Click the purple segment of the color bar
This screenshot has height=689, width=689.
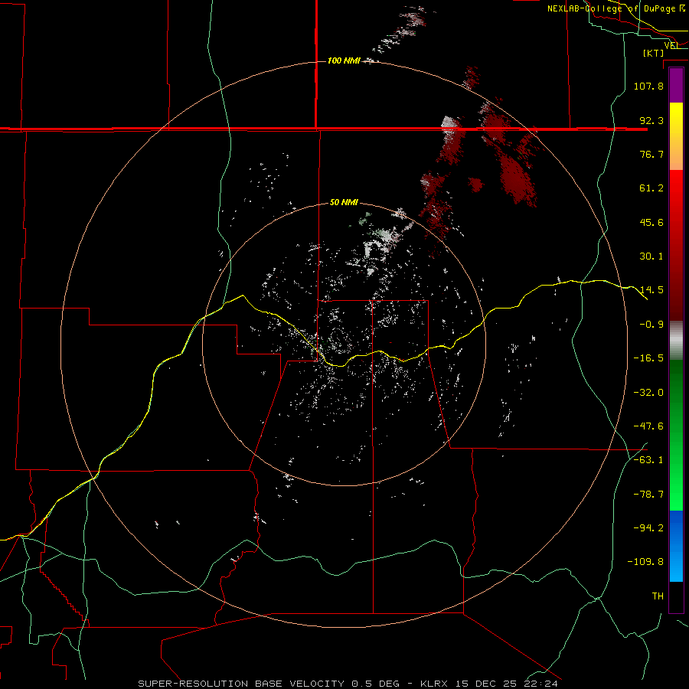pyautogui.click(x=676, y=85)
